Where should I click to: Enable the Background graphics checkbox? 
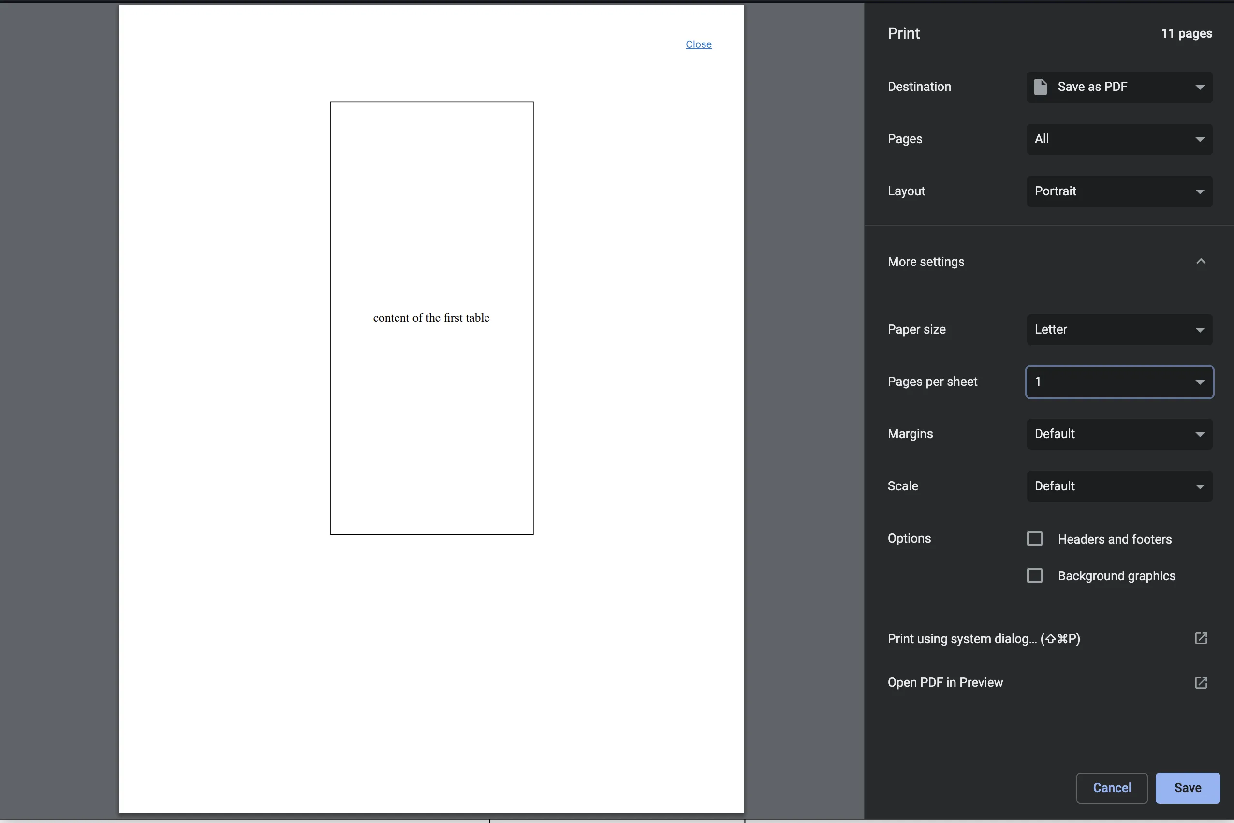point(1034,576)
